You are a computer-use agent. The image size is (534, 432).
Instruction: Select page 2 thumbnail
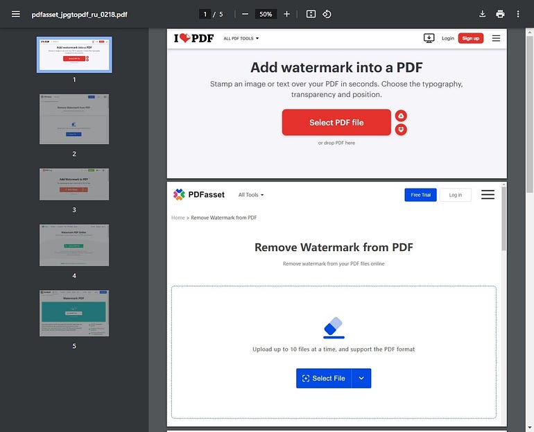[x=74, y=119]
